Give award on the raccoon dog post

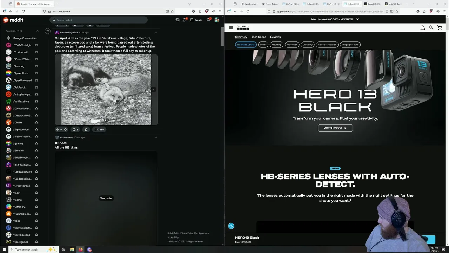point(86,129)
